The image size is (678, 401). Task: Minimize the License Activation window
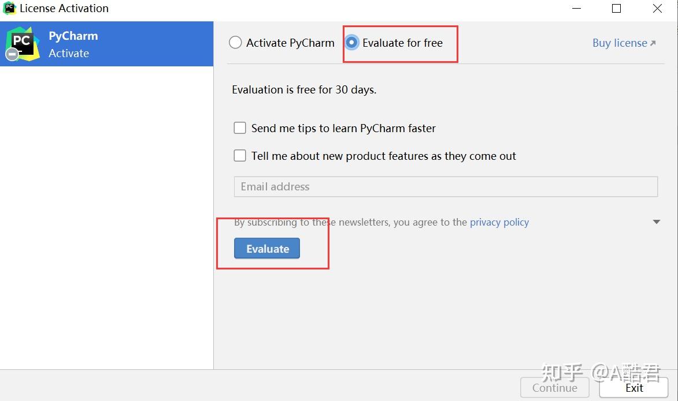coord(576,8)
